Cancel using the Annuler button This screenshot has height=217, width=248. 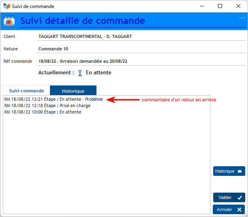[x=229, y=209]
